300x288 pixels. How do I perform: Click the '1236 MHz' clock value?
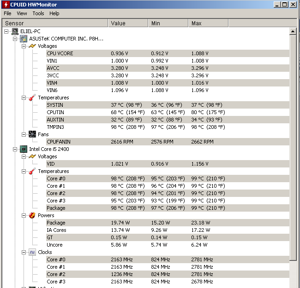(x=122, y=274)
